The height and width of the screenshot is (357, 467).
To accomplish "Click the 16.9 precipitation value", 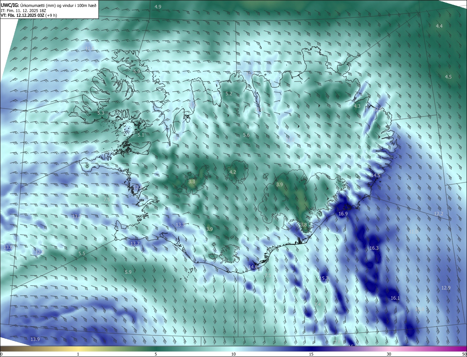I will point(343,214).
